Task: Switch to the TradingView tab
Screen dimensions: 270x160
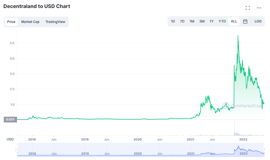Action: click(55, 22)
